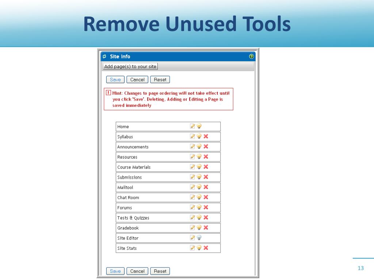Edit the Site Editor page
Screen dimensions: 374x280
pos(192,238)
